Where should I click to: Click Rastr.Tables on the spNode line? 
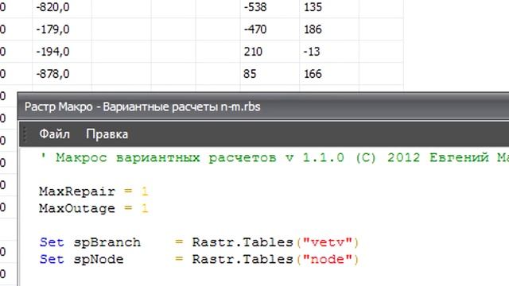point(243,260)
